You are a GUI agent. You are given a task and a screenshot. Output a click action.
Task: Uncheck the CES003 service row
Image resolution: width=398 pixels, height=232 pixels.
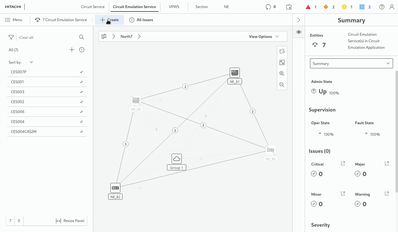click(81, 92)
